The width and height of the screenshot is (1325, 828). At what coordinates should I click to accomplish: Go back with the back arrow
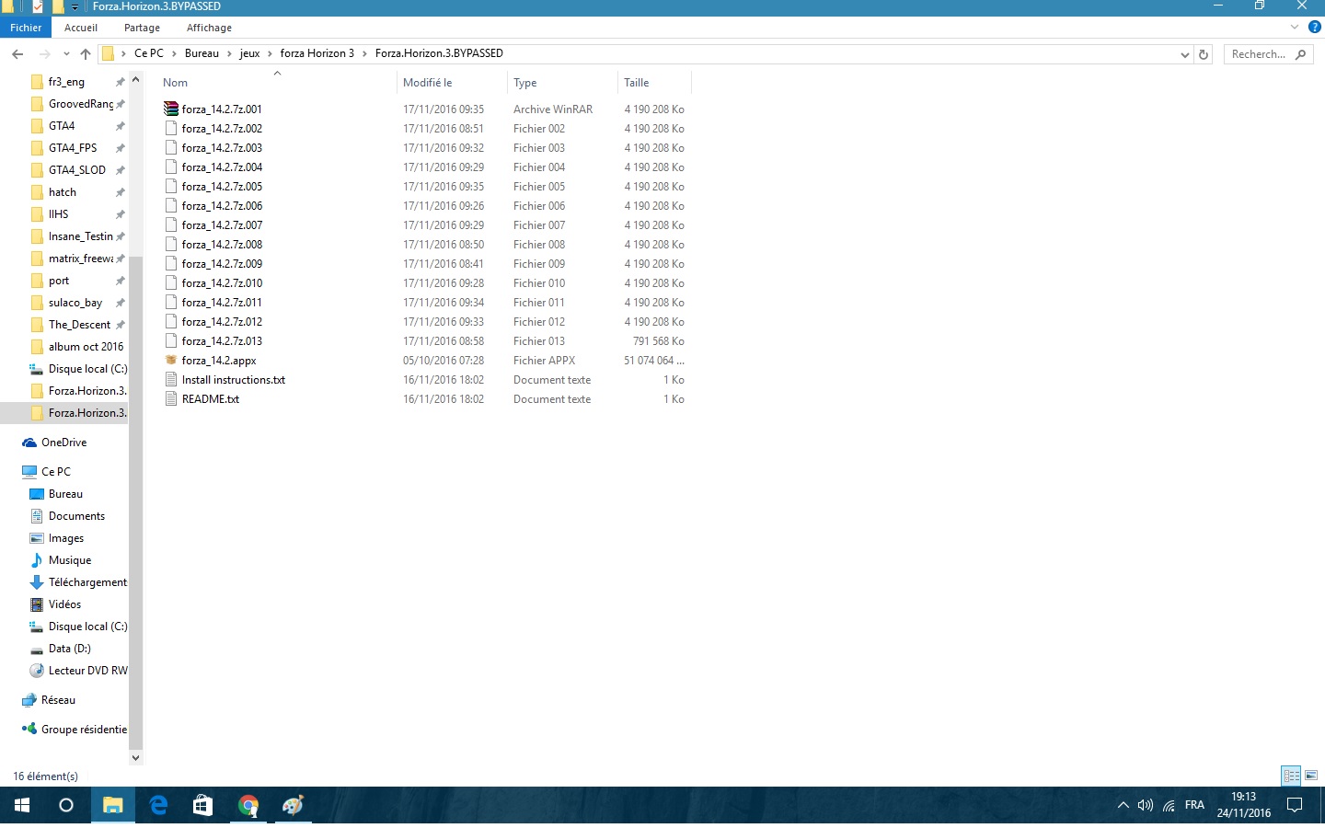[17, 54]
